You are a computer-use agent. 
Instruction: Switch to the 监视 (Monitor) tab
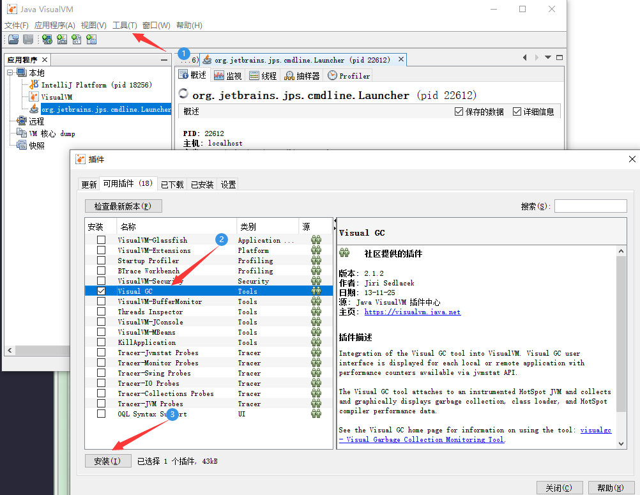(228, 75)
